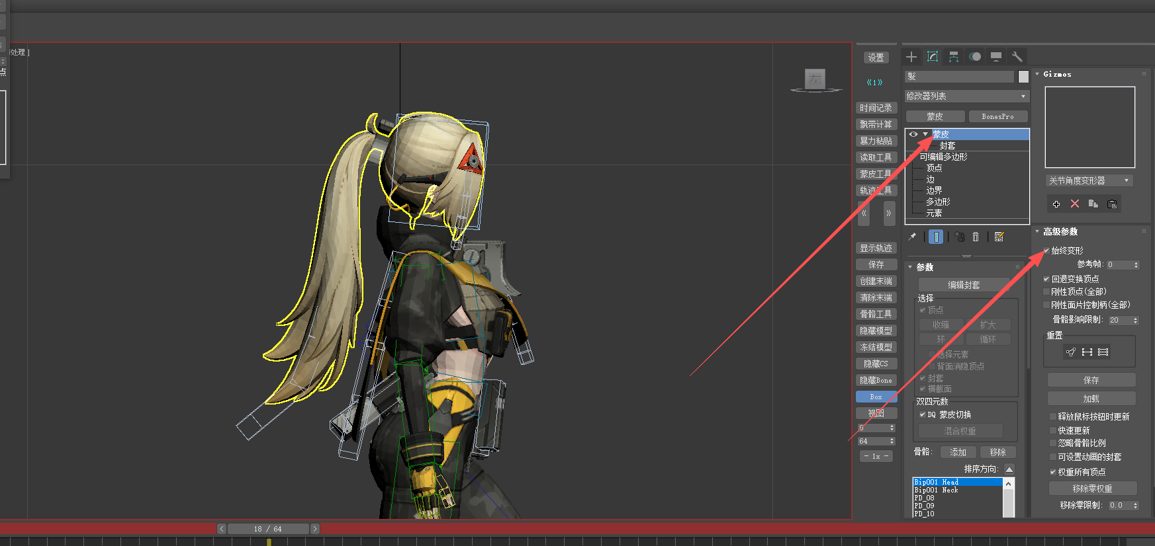Toggle 权重所有顶点 checkbox
Viewport: 1155px width, 546px height.
(x=1053, y=472)
